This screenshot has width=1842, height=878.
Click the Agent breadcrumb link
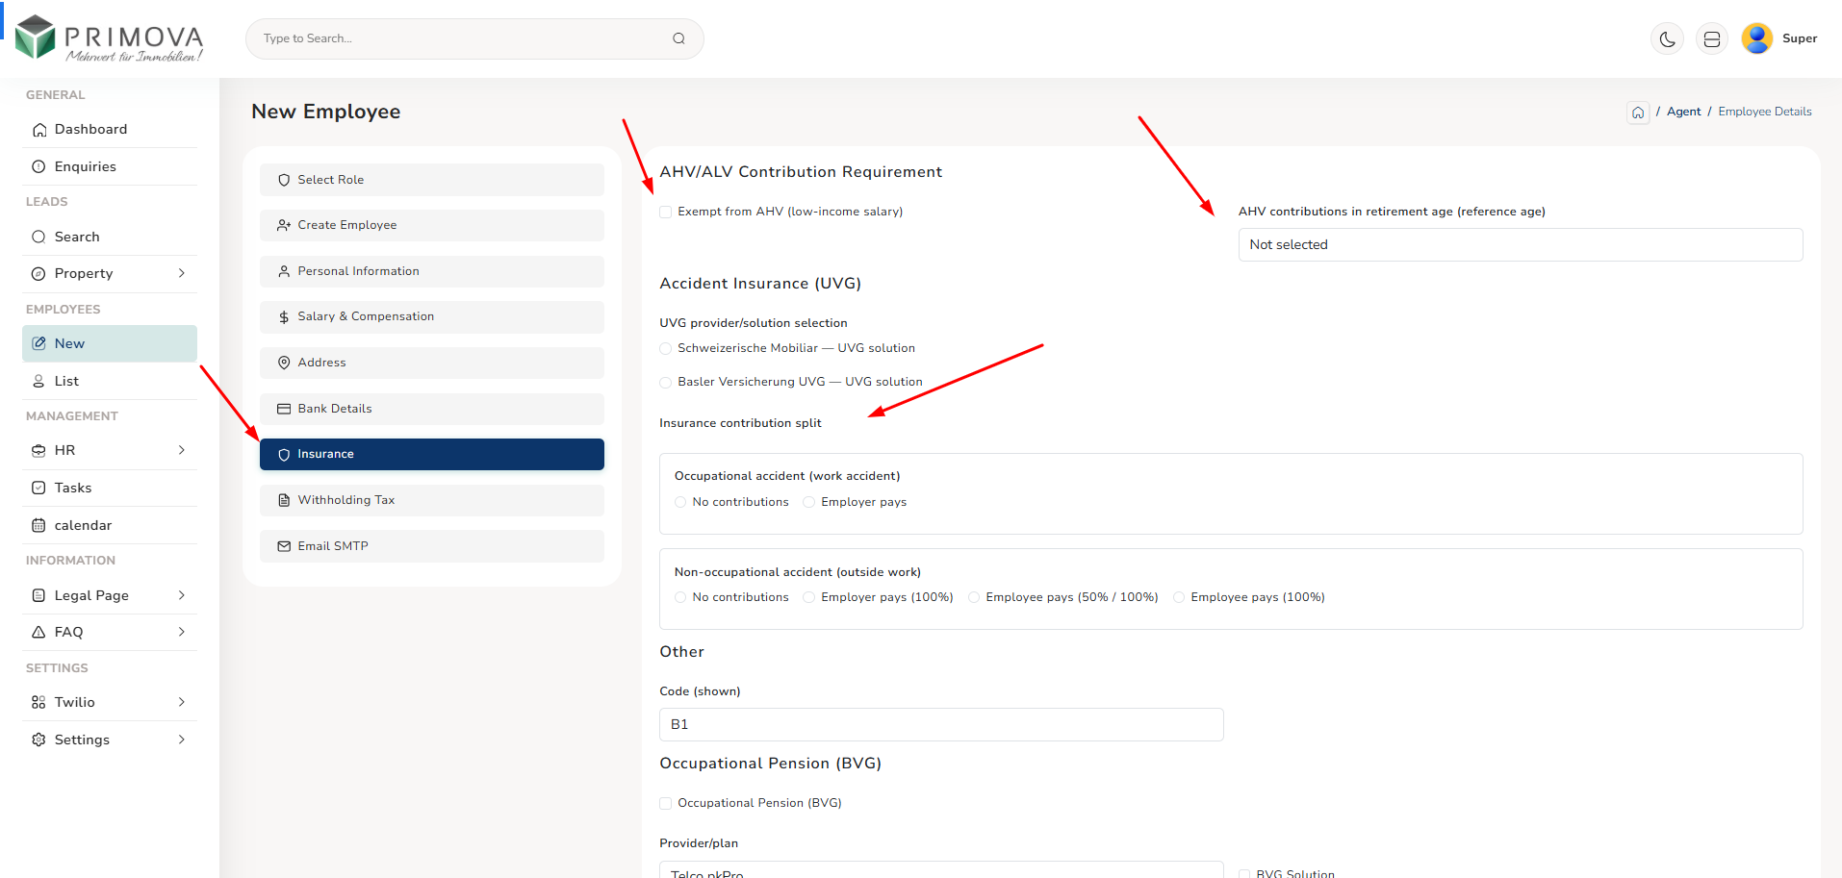[x=1683, y=112]
